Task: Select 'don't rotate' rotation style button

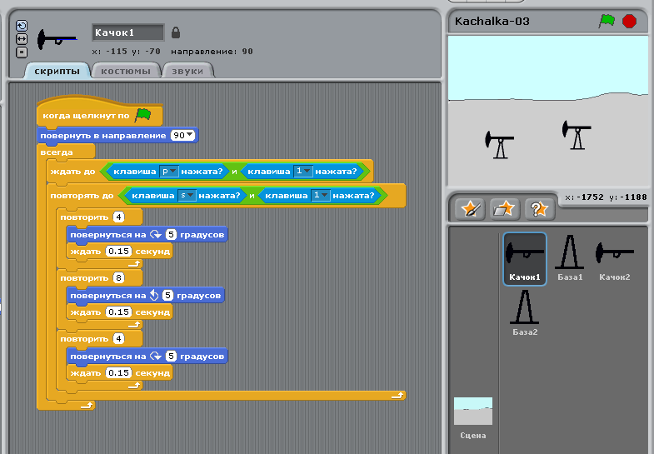Action: click(22, 52)
